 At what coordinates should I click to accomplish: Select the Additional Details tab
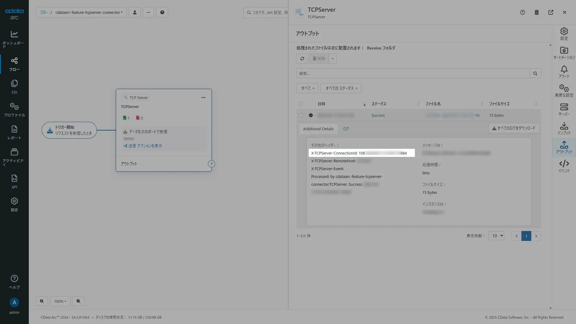coord(318,129)
